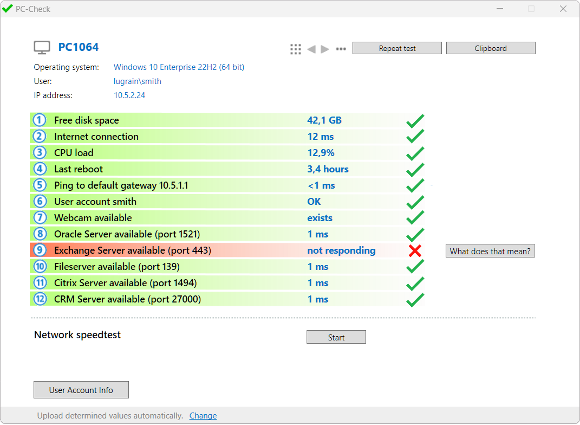The image size is (580, 425).
Task: Click the number 9 circle icon
Action: [40, 250]
